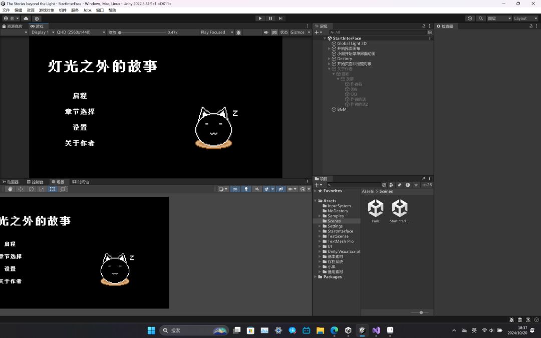Open the Layout dropdown button
541x338 pixels.
pyautogui.click(x=525, y=19)
